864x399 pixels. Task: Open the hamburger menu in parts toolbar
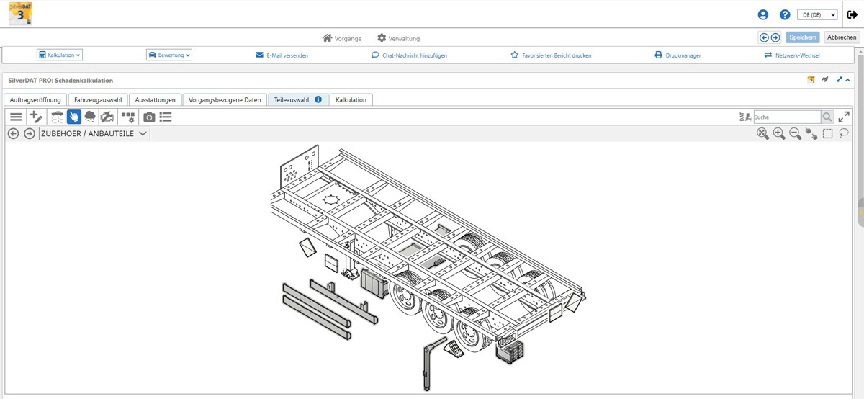click(16, 117)
